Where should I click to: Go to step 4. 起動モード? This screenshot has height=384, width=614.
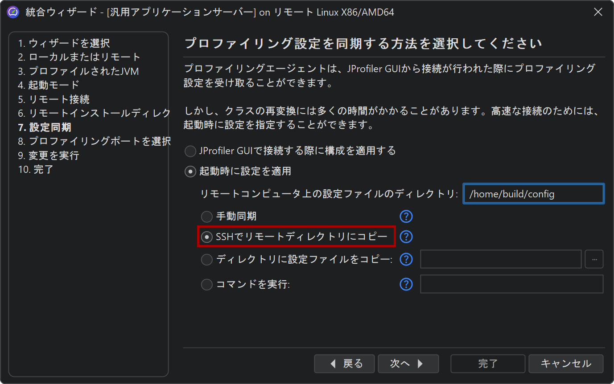click(x=49, y=85)
